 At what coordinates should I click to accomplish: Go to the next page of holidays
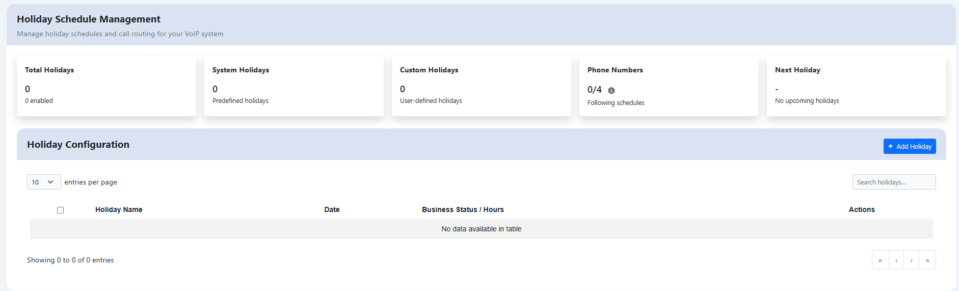click(x=912, y=260)
